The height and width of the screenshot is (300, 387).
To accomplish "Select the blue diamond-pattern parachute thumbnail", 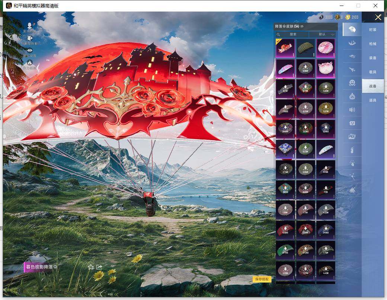I will (x=285, y=149).
